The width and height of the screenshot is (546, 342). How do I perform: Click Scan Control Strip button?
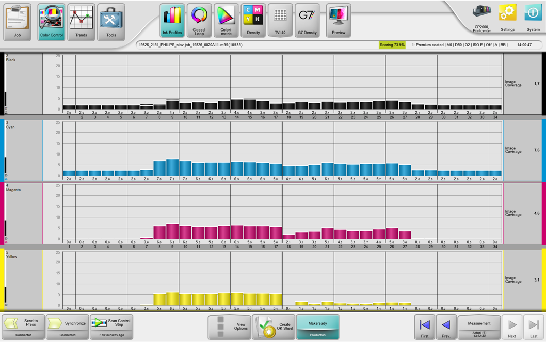(x=111, y=327)
